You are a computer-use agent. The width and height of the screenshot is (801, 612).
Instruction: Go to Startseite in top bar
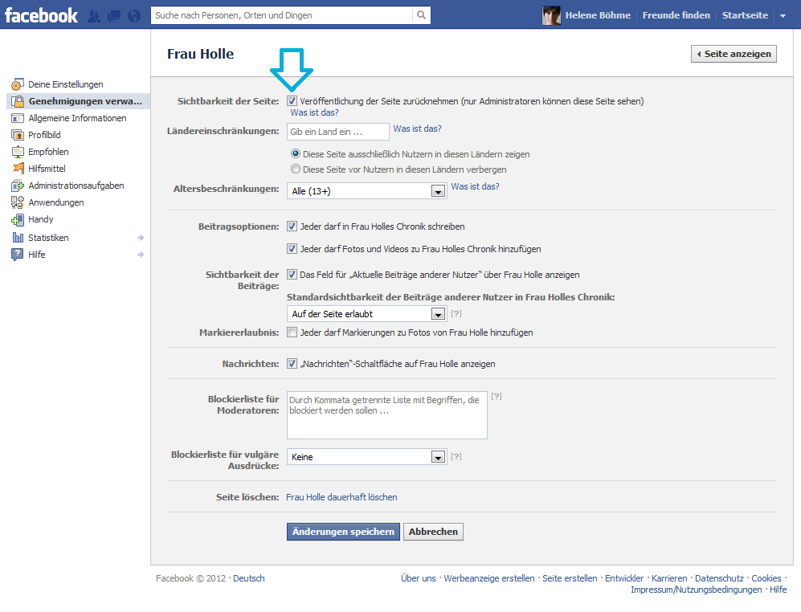coord(745,15)
